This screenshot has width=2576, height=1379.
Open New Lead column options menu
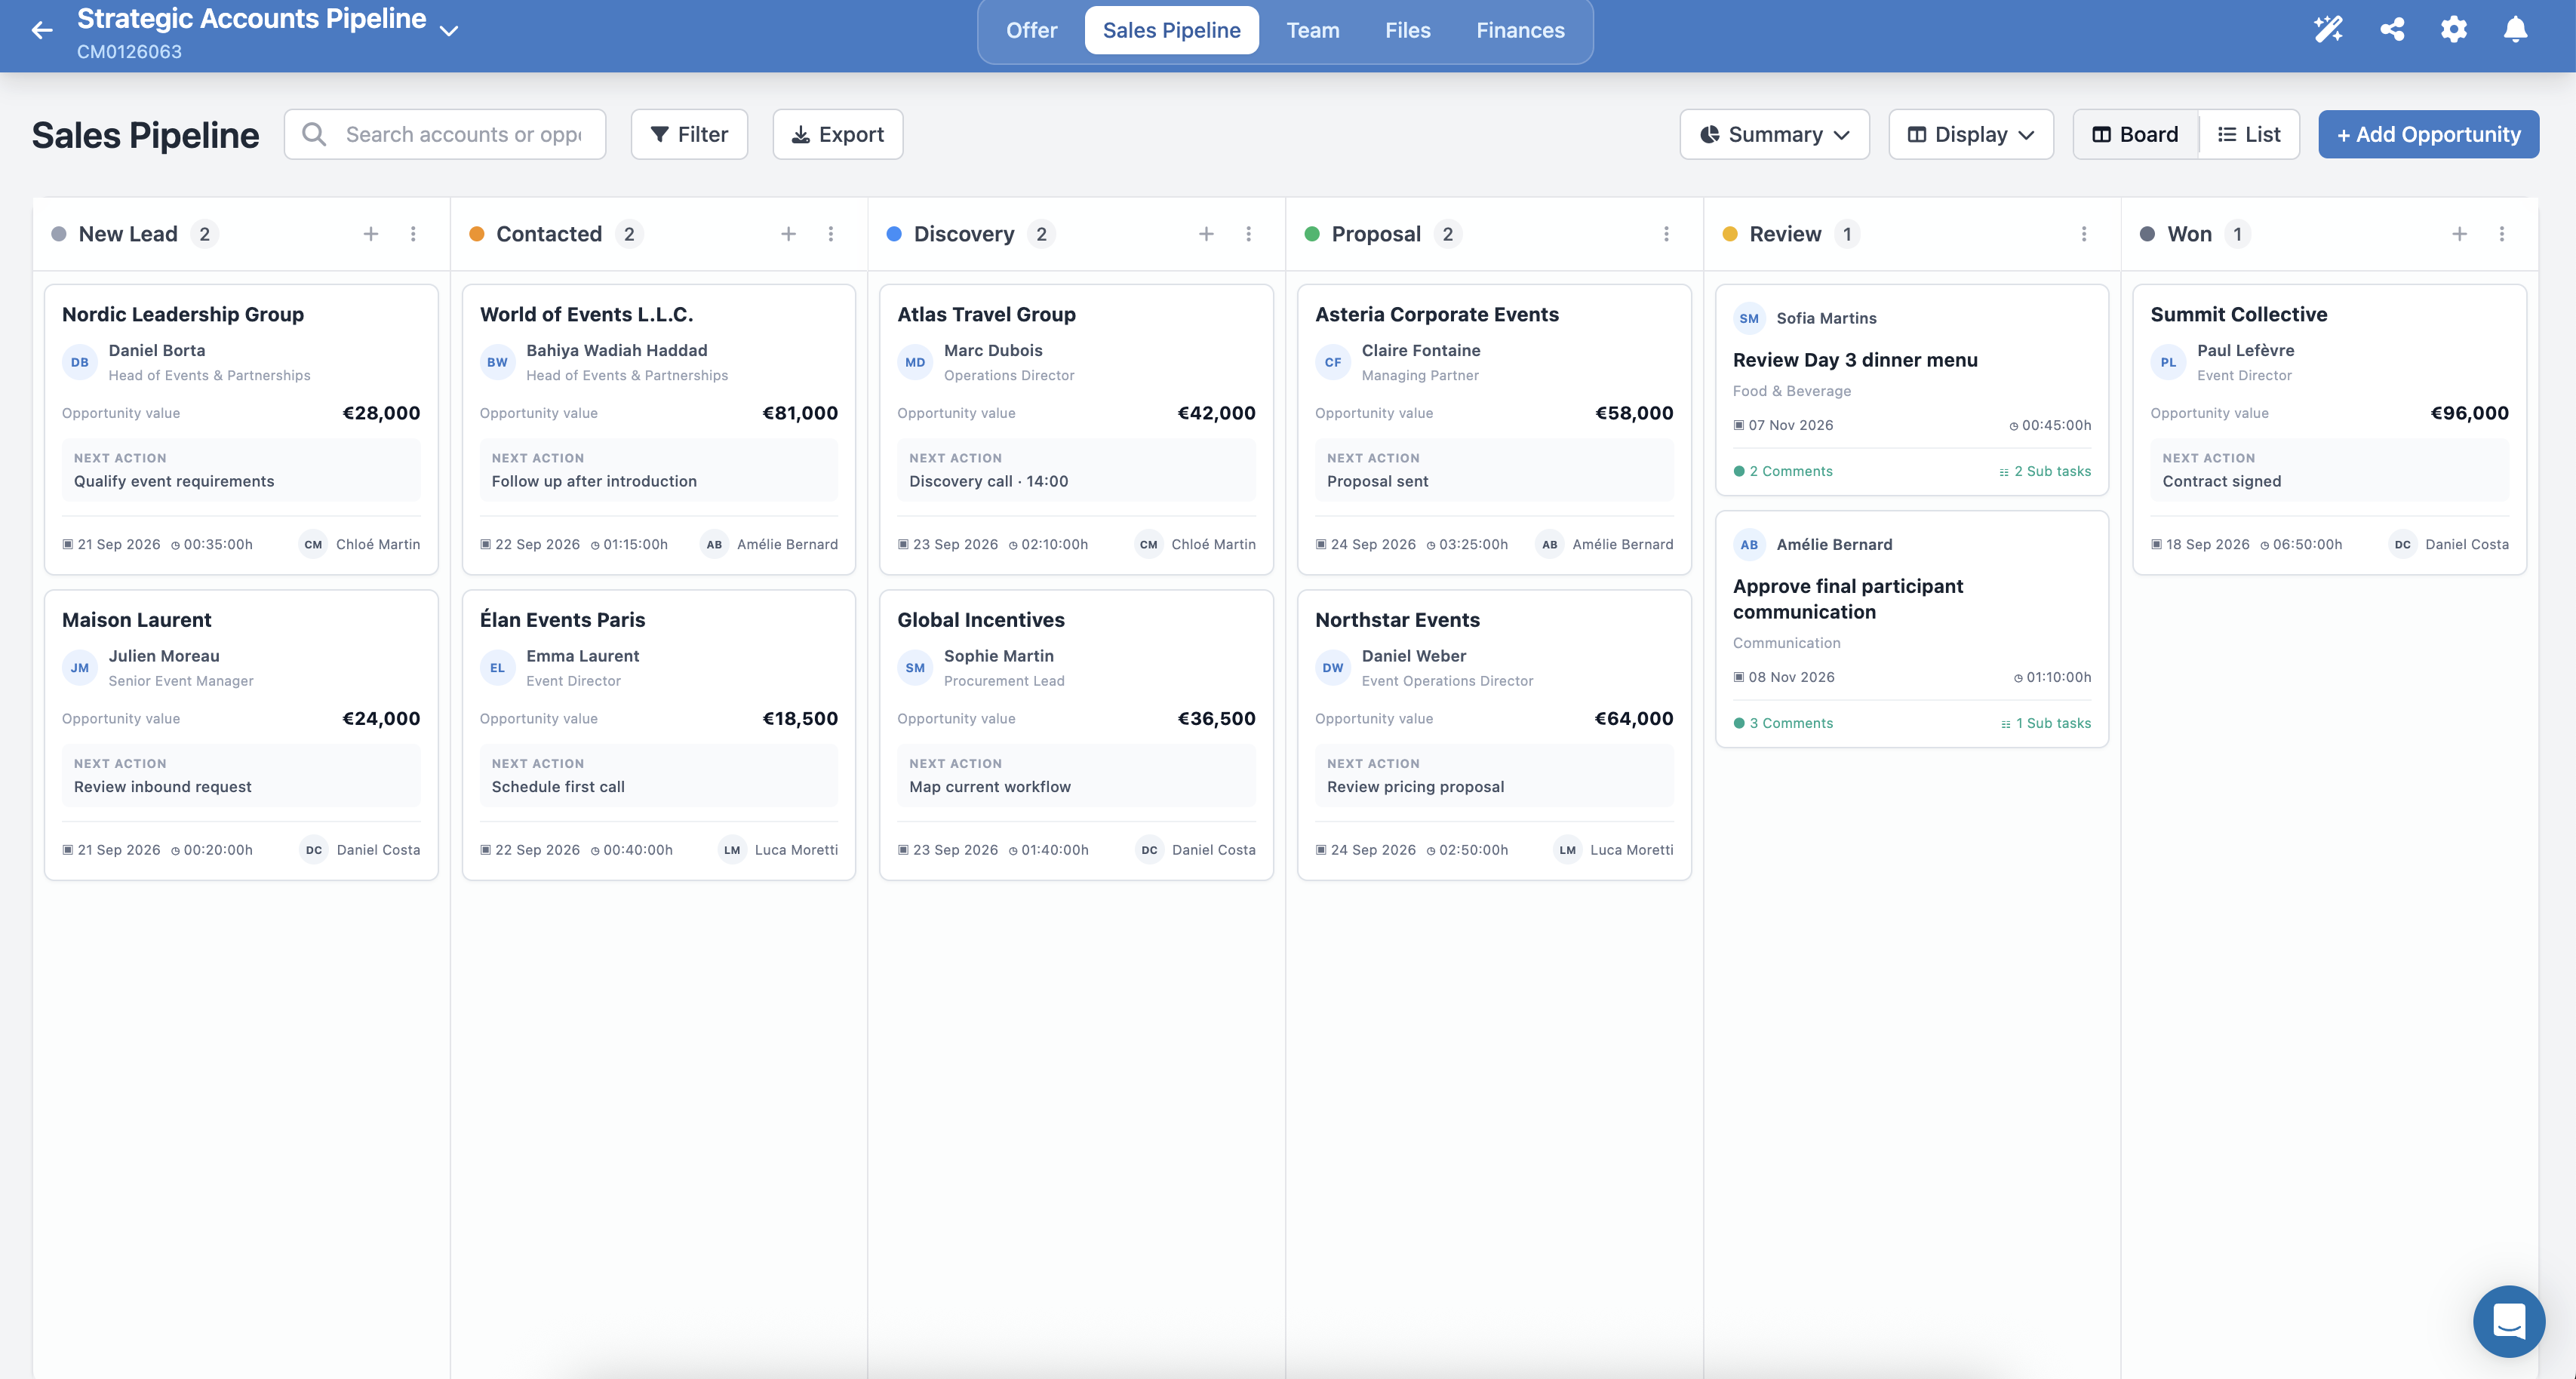(x=413, y=234)
